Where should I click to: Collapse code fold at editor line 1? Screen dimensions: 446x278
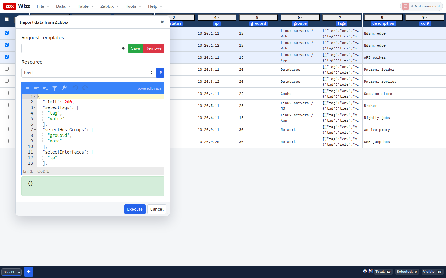click(35, 96)
